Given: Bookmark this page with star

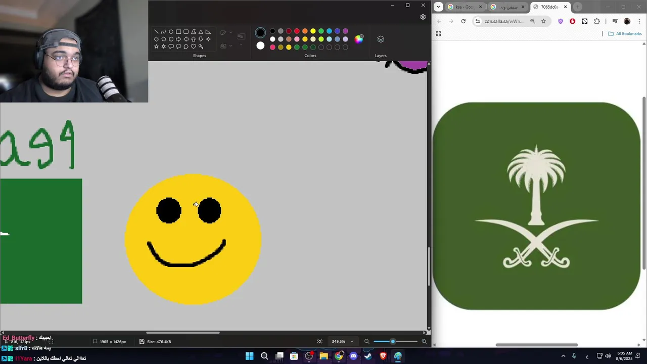Looking at the screenshot, I should [543, 21].
